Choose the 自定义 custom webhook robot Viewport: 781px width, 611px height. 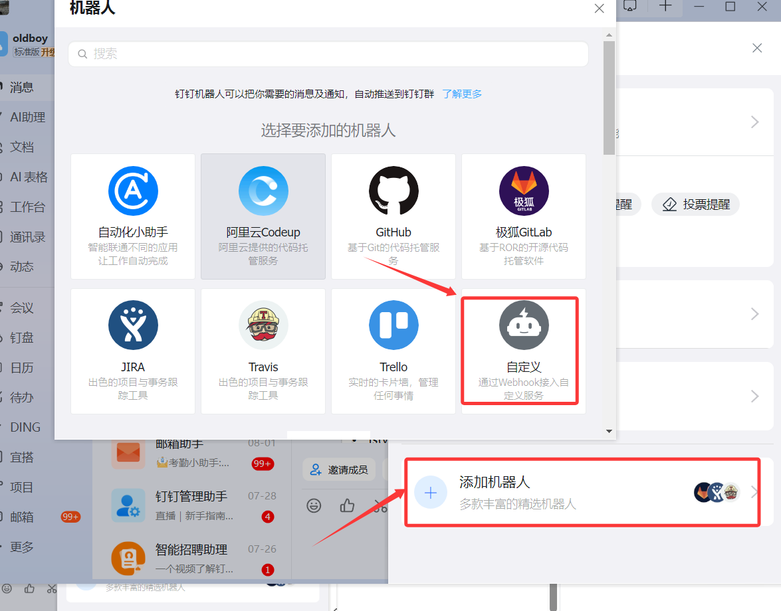[x=524, y=325]
